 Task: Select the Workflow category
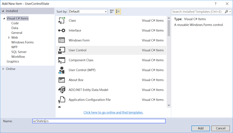[18, 57]
